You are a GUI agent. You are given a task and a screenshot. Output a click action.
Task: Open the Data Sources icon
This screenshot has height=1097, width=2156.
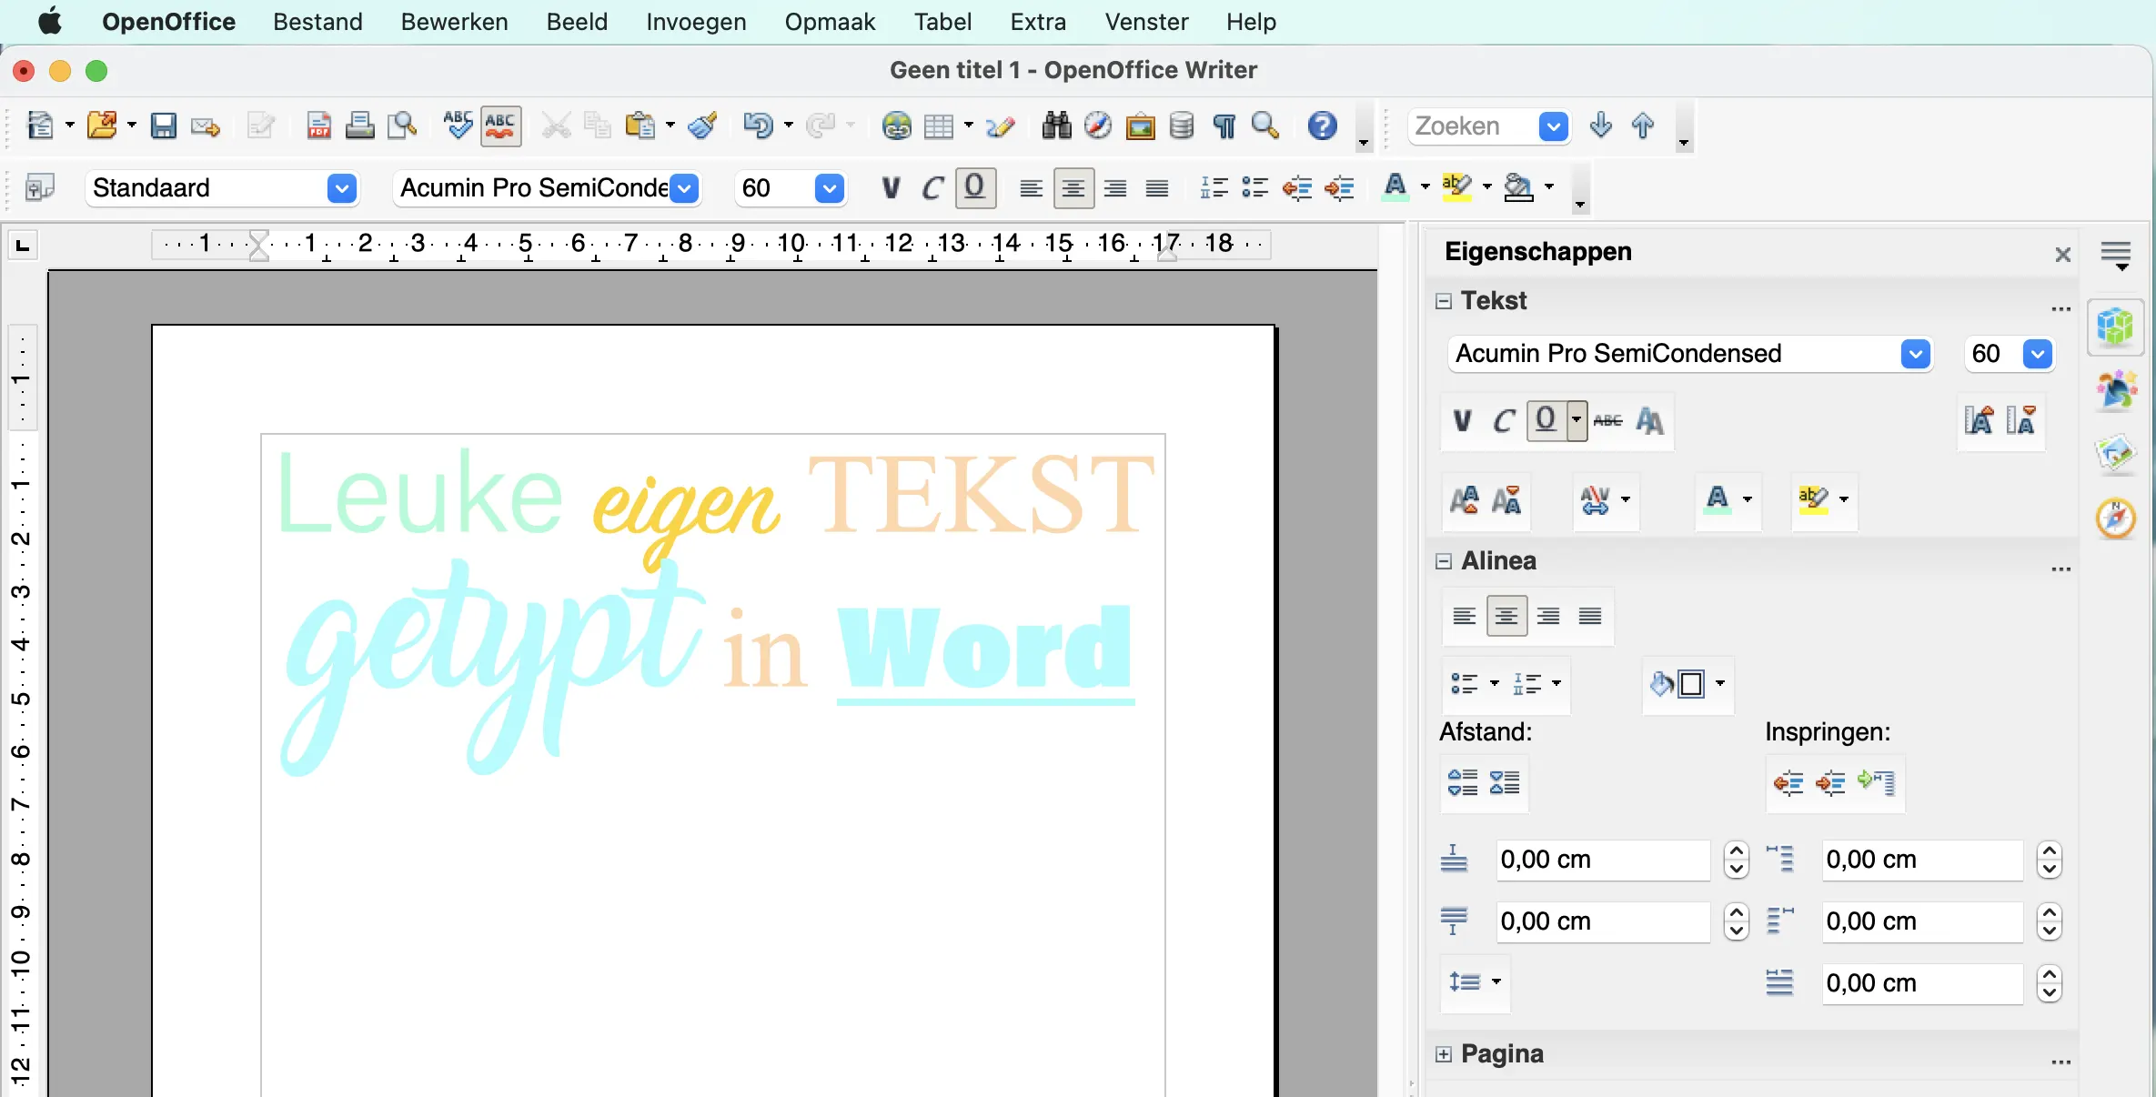[x=1182, y=126]
